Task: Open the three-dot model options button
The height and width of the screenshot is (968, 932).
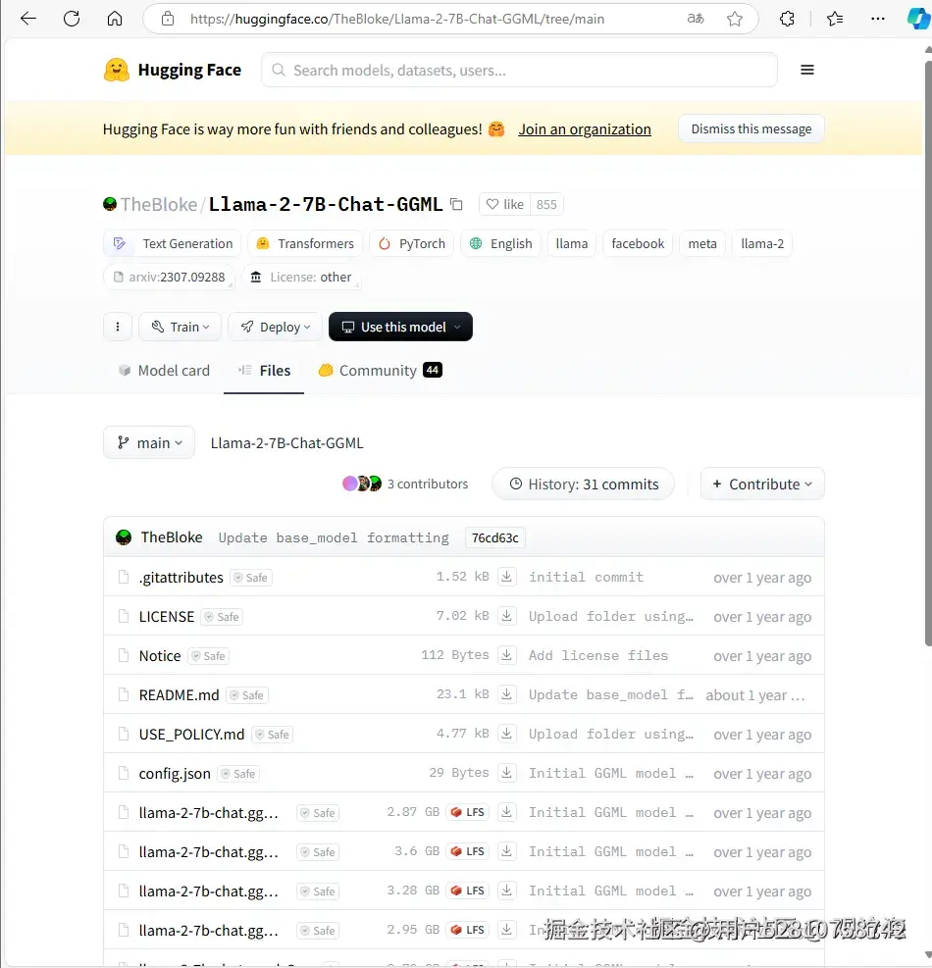Action: coord(118,327)
